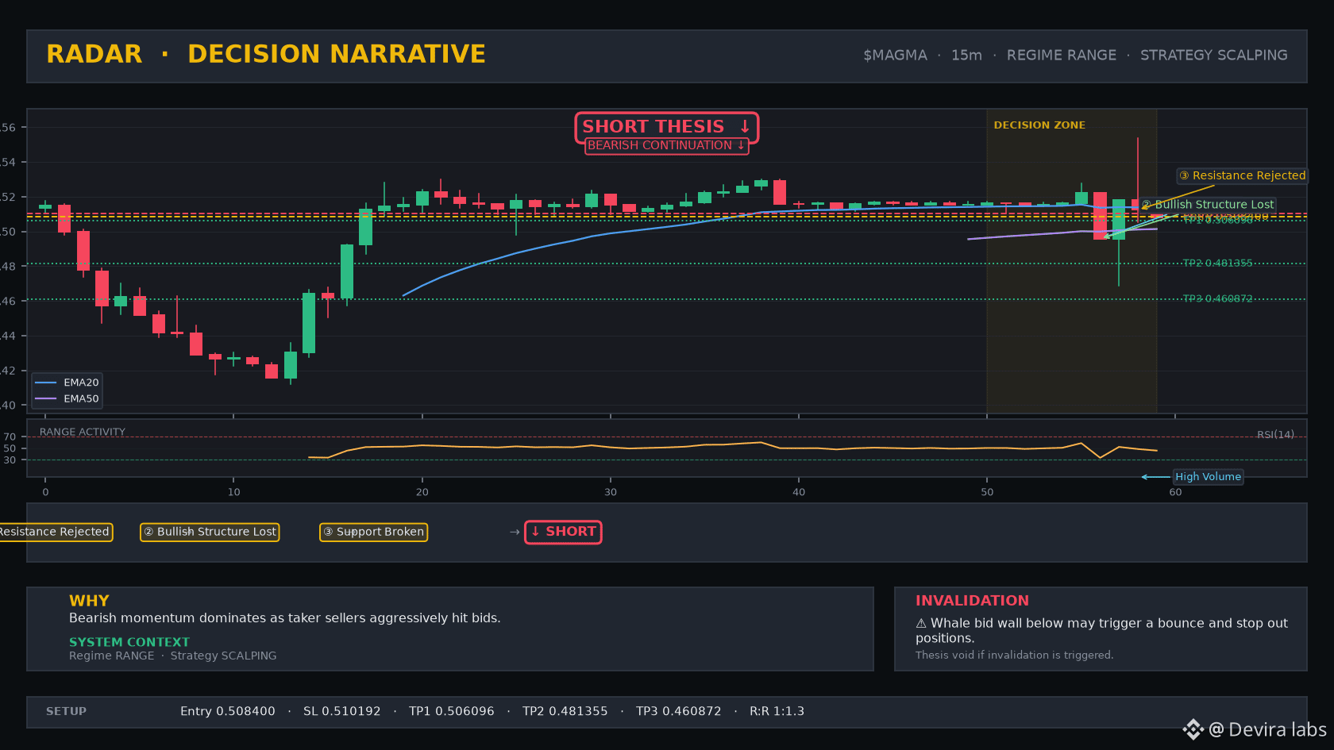
Task: Click the EMA50 legend text
Action: tap(81, 398)
